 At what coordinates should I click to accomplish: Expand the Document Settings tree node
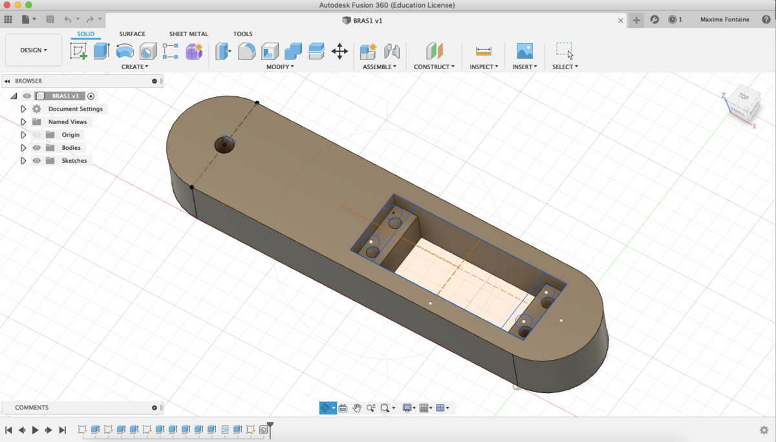[23, 109]
